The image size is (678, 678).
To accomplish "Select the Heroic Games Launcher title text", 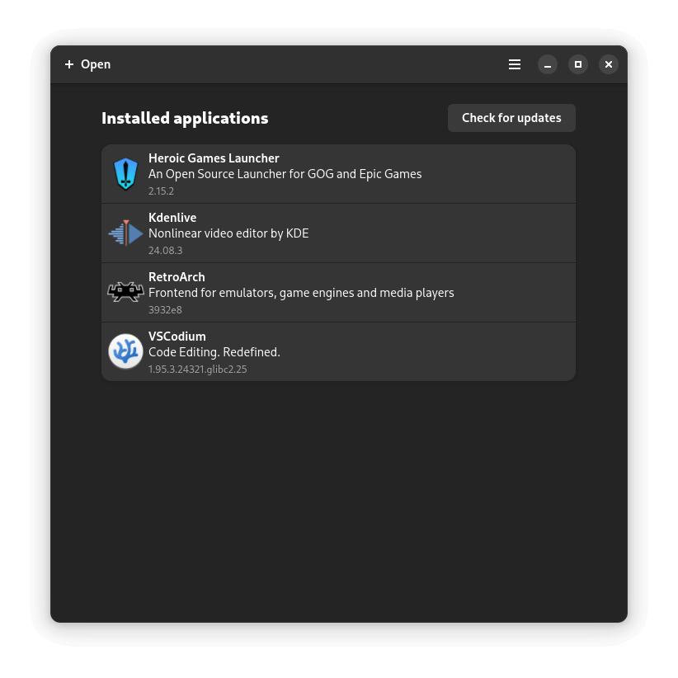I will (x=214, y=158).
